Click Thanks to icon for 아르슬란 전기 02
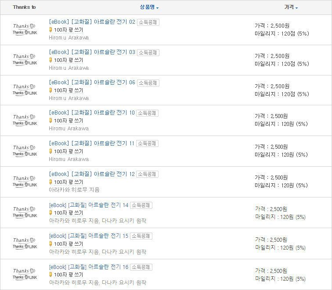Image resolution: width=332 pixels, height=290 pixels. [24, 26]
